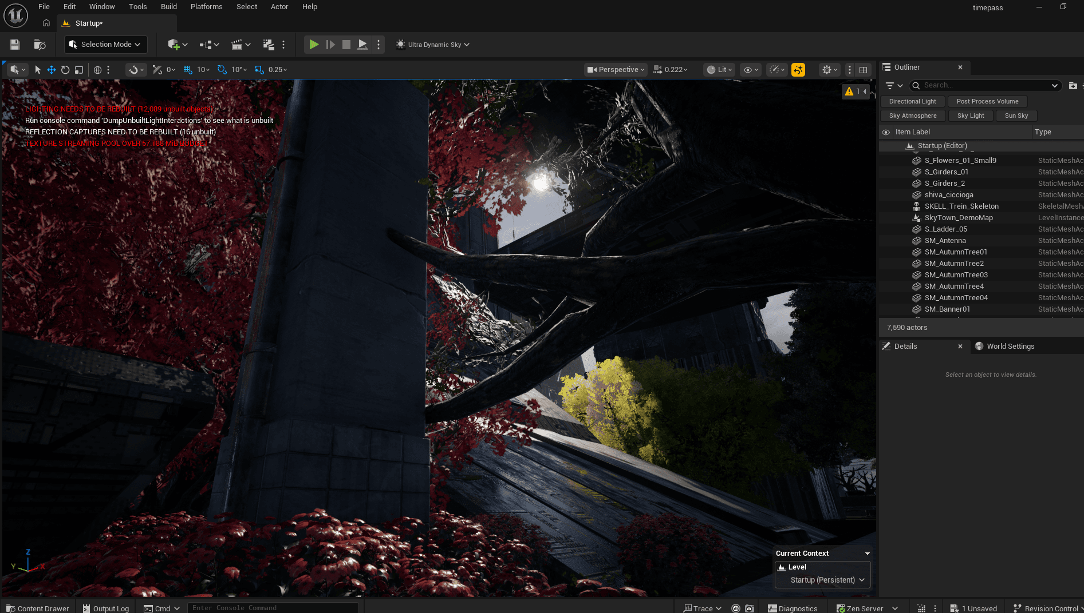This screenshot has height=613, width=1084.
Task: Select the Scale transform tool
Action: 79,70
